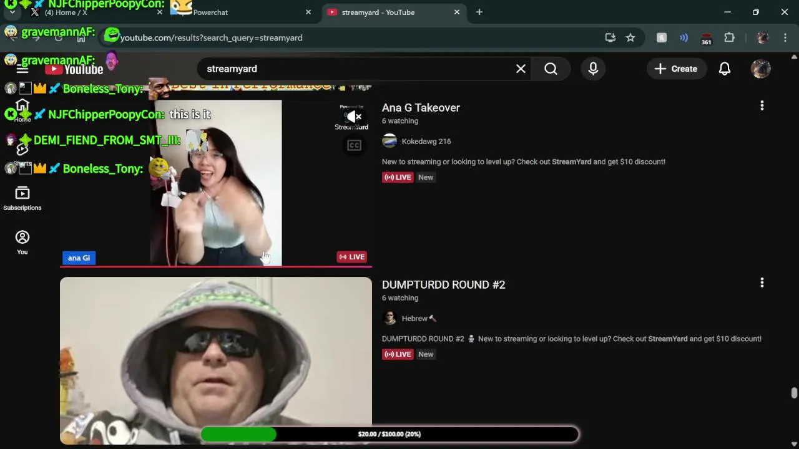The height and width of the screenshot is (449, 799).
Task: Open more options for DUMPTURDD ROUND #2
Action: coord(762,283)
